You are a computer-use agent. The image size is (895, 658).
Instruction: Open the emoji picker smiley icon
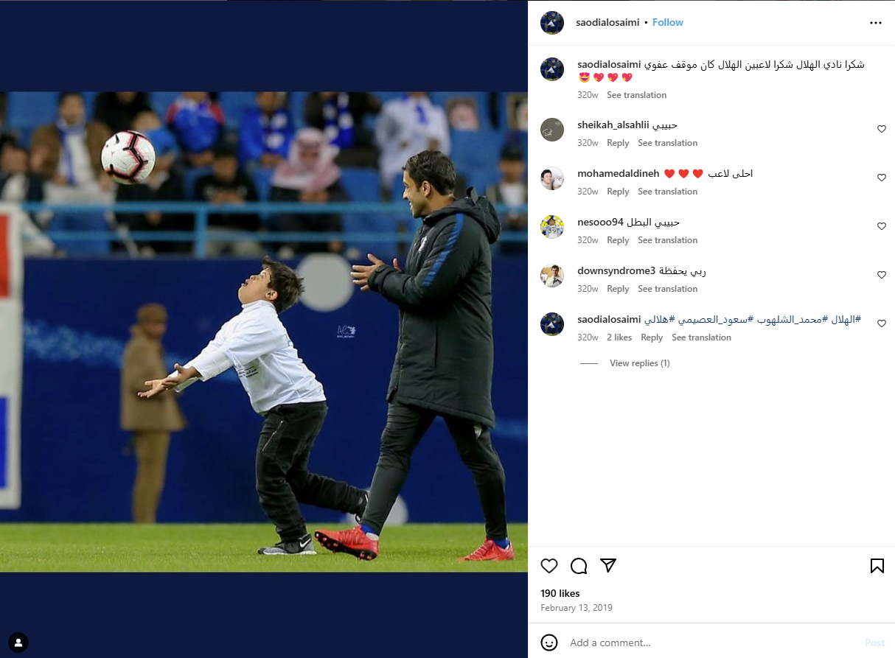coord(549,643)
